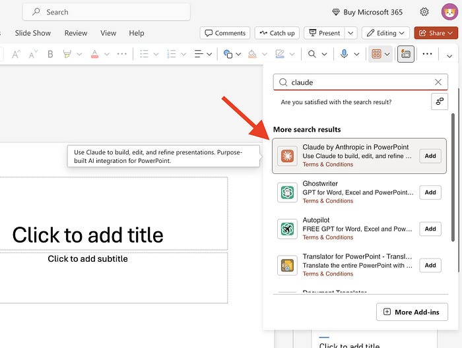The width and height of the screenshot is (462, 348).
Task: Add the Ghostwriter add-in
Action: click(430, 192)
